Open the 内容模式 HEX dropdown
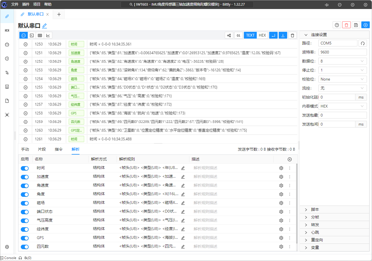The width and height of the screenshot is (372, 261). pyautogui.click(x=342, y=106)
